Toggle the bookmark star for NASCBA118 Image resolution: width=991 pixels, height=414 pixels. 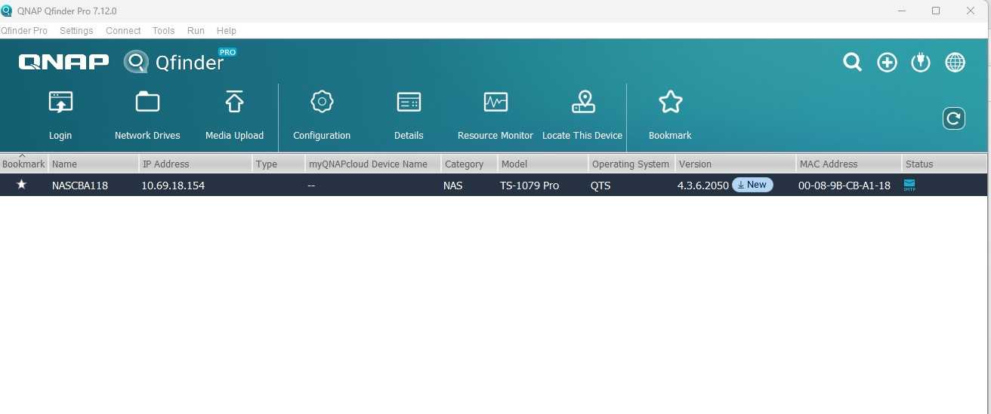tap(21, 185)
